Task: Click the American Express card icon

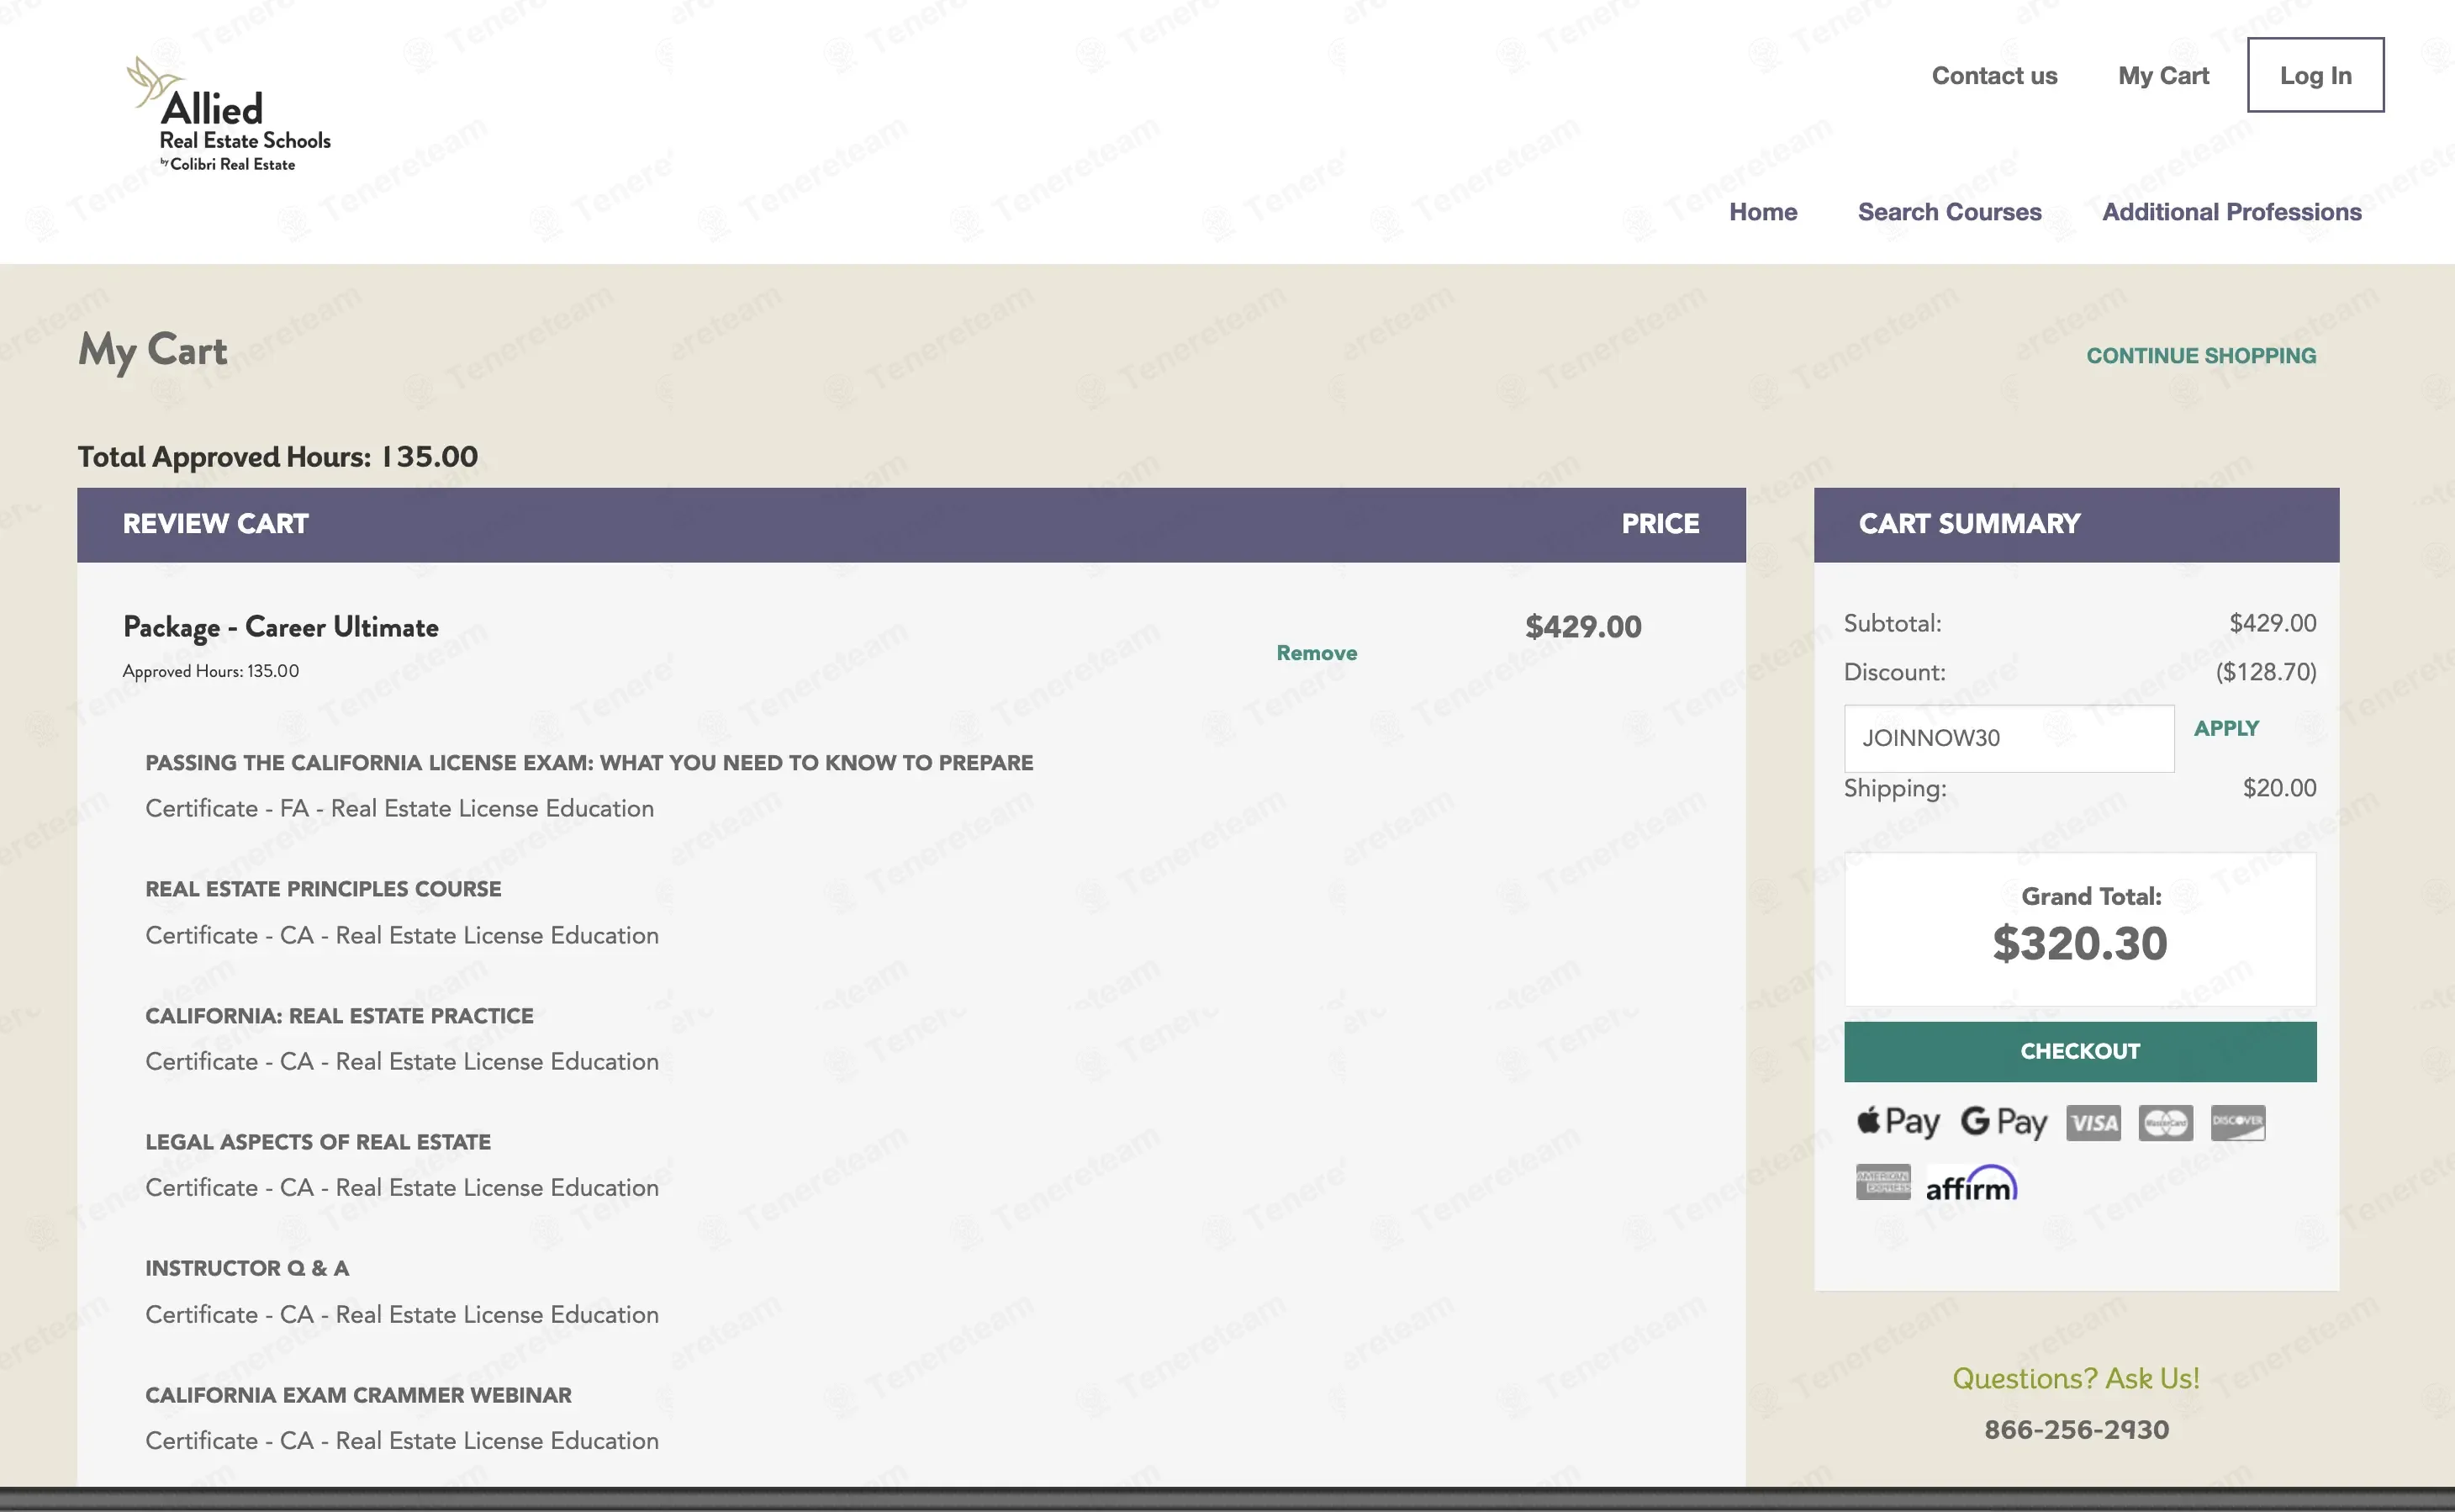Action: coord(1882,1182)
